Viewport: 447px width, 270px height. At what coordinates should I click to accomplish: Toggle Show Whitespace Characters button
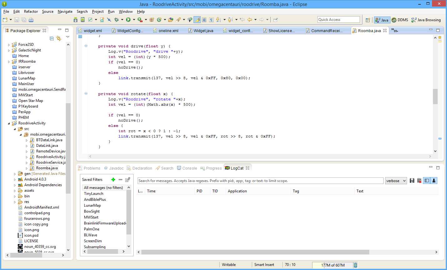click(x=211, y=20)
